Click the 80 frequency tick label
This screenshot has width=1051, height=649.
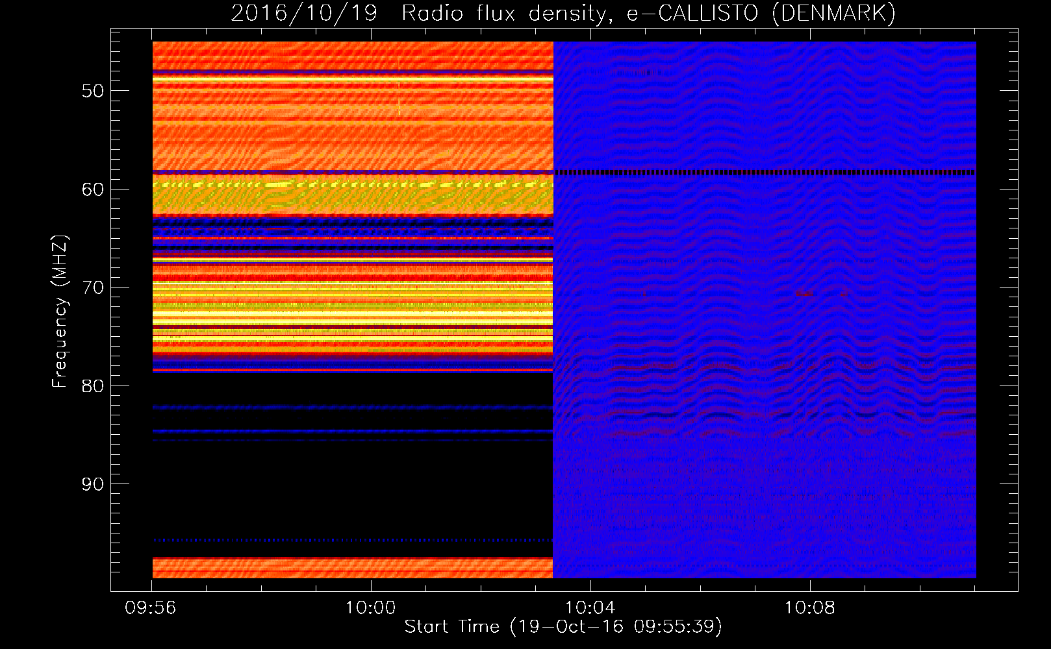[x=93, y=386]
